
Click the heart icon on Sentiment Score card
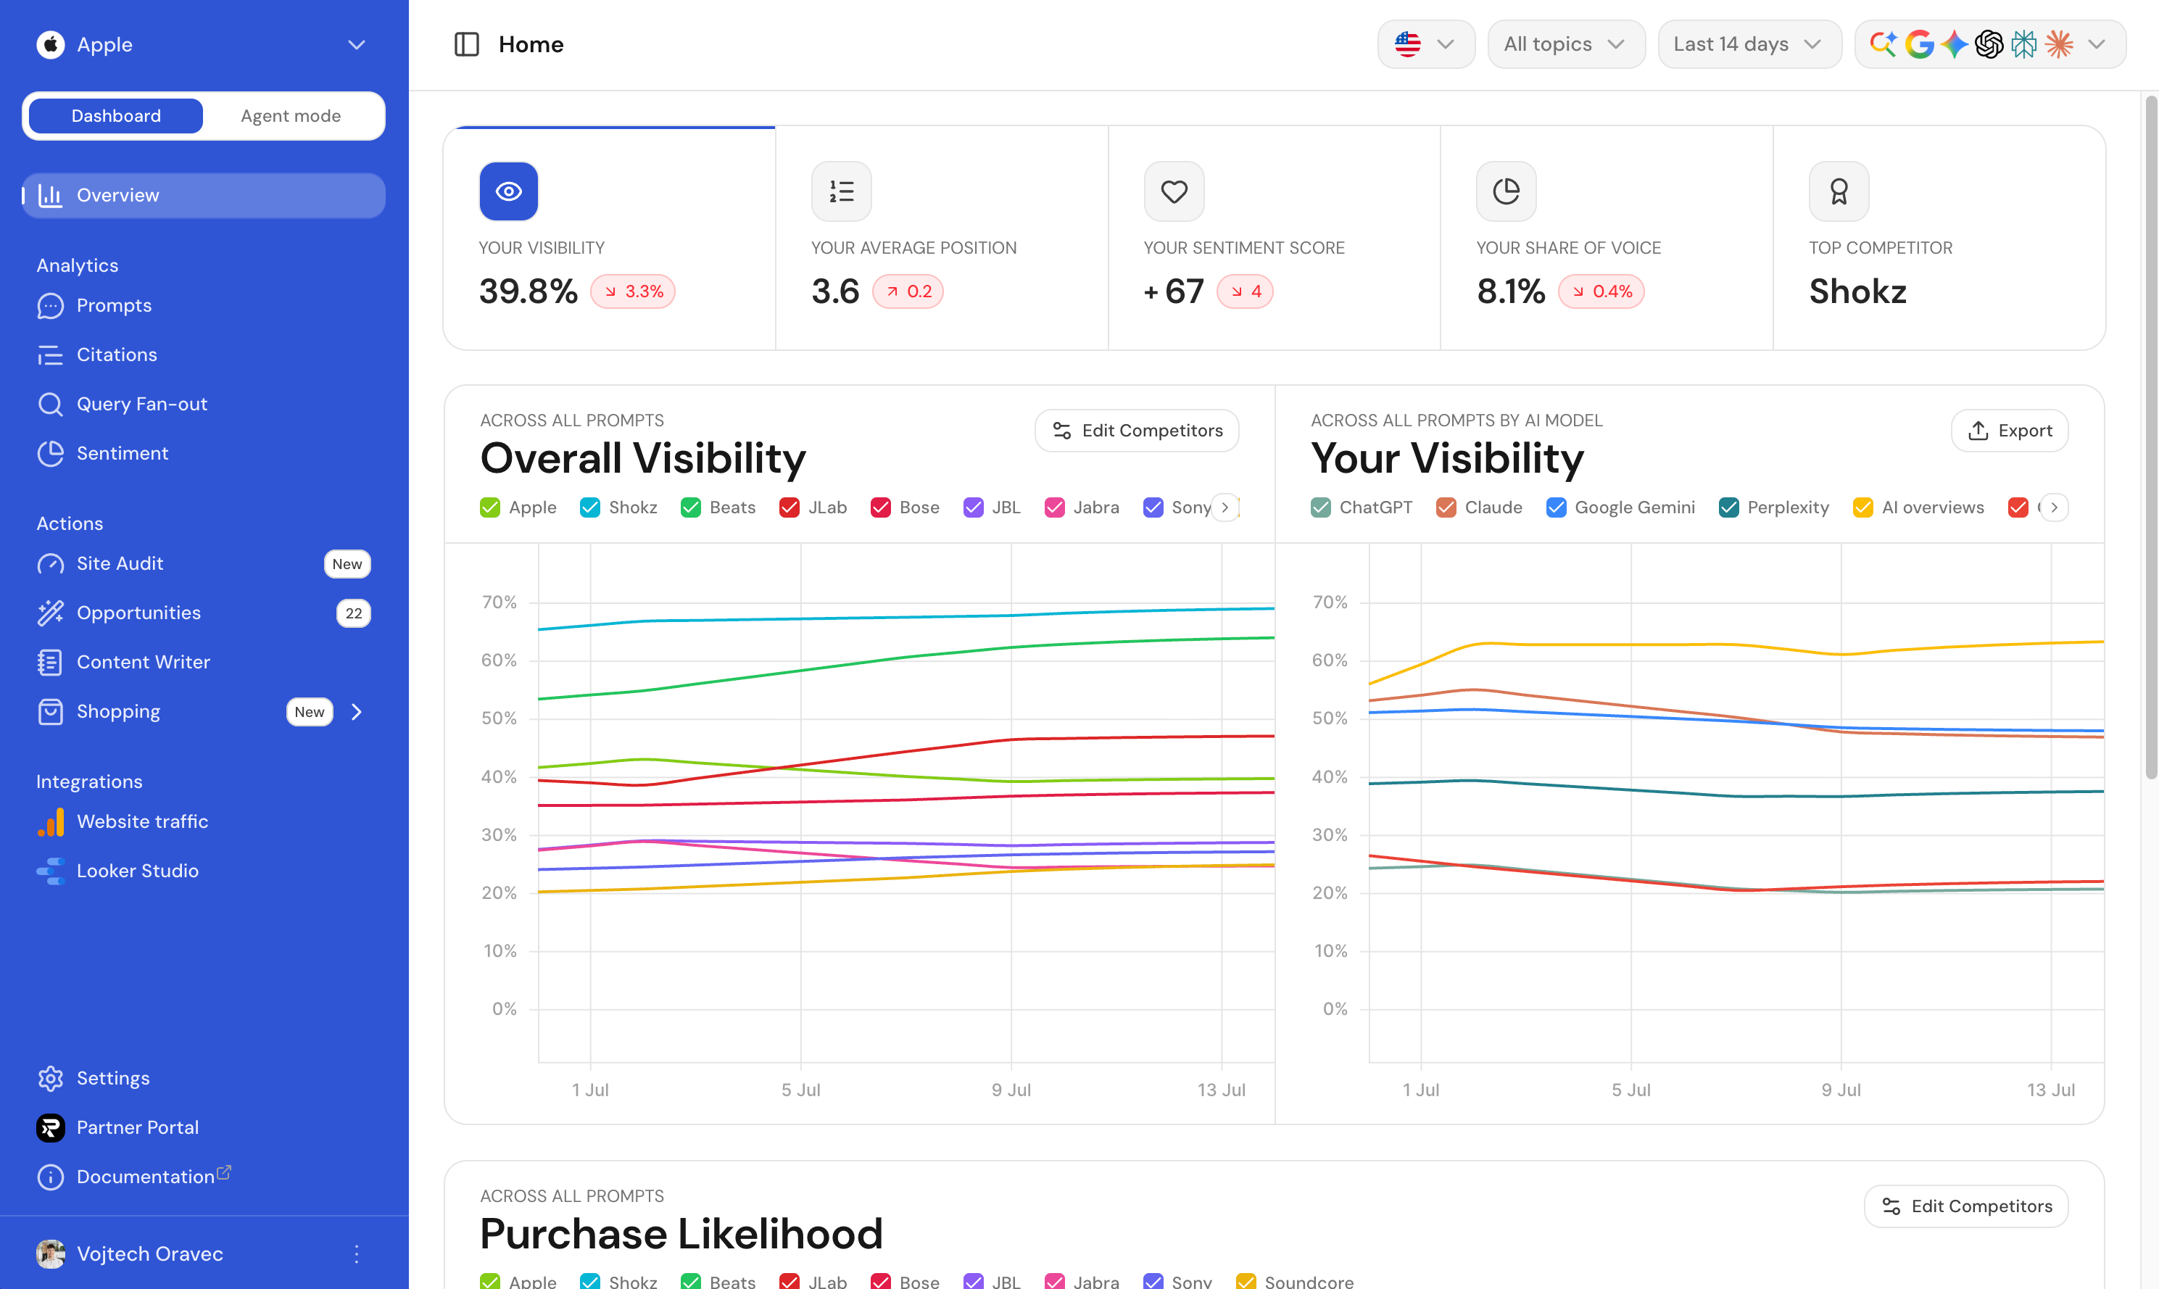click(1173, 191)
